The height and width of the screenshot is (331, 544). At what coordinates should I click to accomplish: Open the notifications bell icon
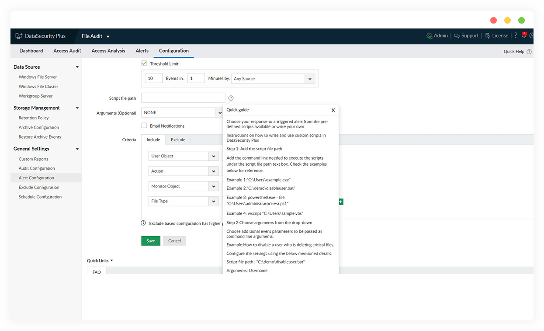pyautogui.click(x=524, y=35)
